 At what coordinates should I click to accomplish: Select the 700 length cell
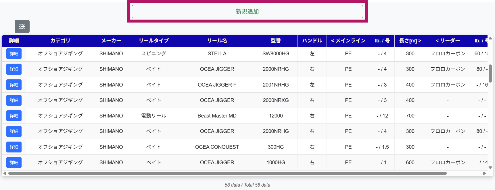tap(410, 116)
